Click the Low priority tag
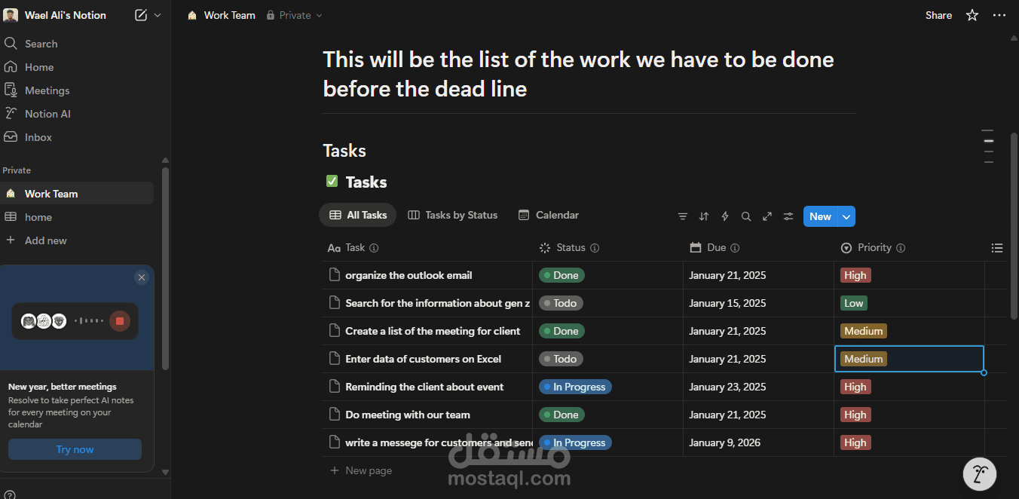Viewport: 1019px width, 499px height. coord(854,303)
